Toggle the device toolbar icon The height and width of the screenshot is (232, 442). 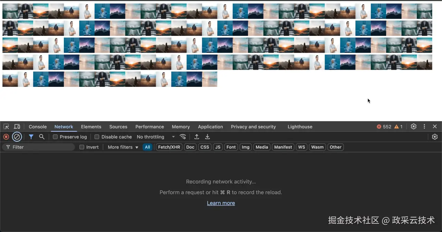coord(17,127)
